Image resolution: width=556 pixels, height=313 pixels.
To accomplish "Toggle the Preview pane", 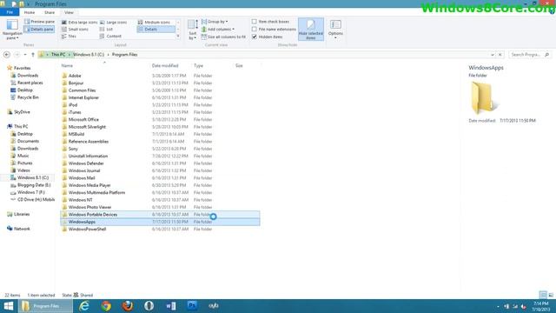I will click(x=39, y=22).
